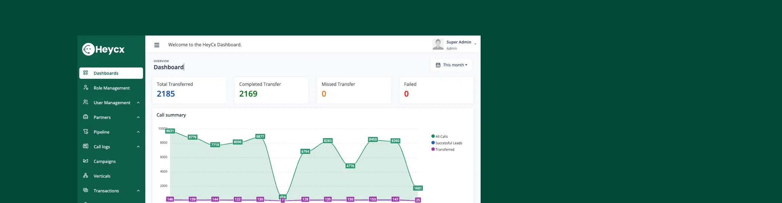
Task: Click the Call logs icon
Action: click(x=86, y=146)
